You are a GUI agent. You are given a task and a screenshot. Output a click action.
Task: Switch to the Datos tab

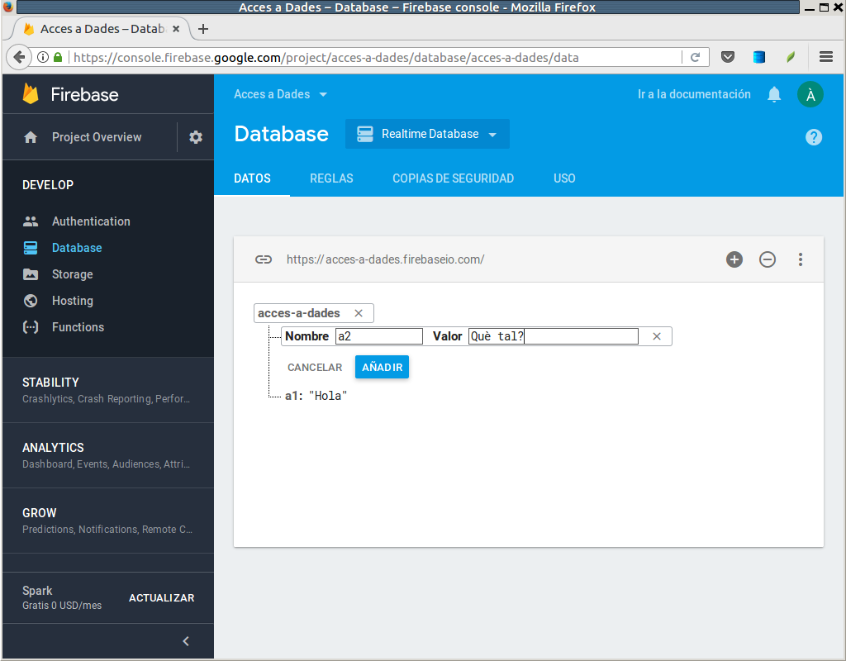click(252, 178)
